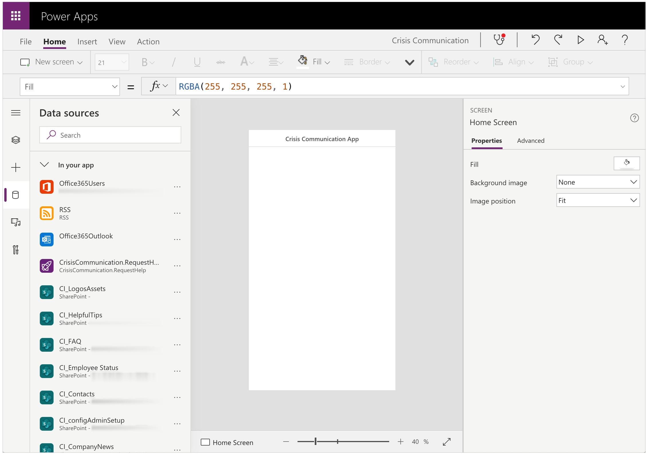Click the Home tab in menu bar
The width and height of the screenshot is (650, 457).
[54, 41]
